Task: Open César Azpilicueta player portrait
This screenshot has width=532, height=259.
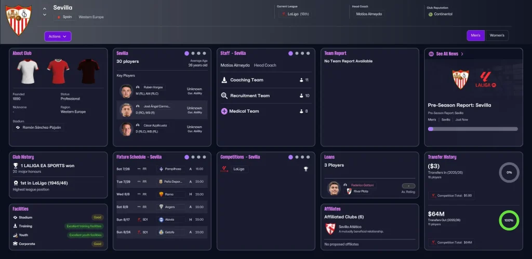Action: 126,129
